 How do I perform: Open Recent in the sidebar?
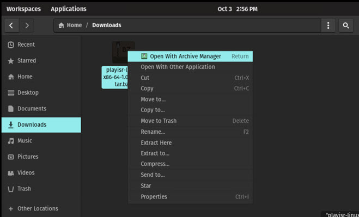pyautogui.click(x=41, y=45)
